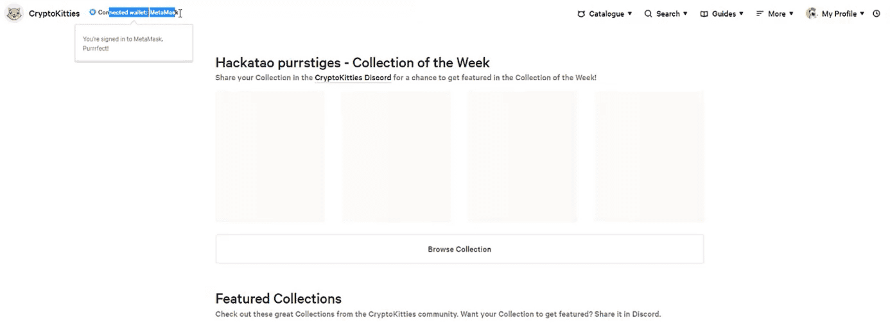Click the signed in to MetaMask tooltip
The height and width of the screenshot is (333, 890).
click(x=134, y=44)
